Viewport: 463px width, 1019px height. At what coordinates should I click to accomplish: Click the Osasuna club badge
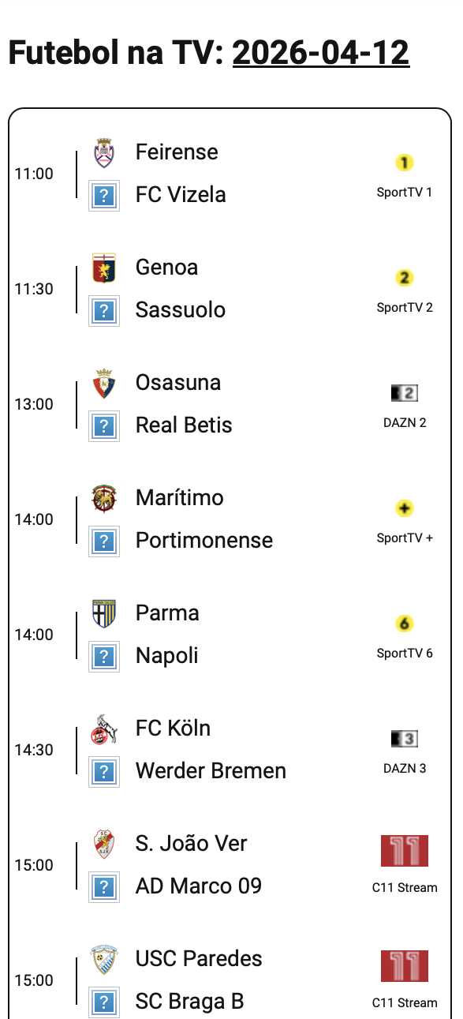coord(104,383)
